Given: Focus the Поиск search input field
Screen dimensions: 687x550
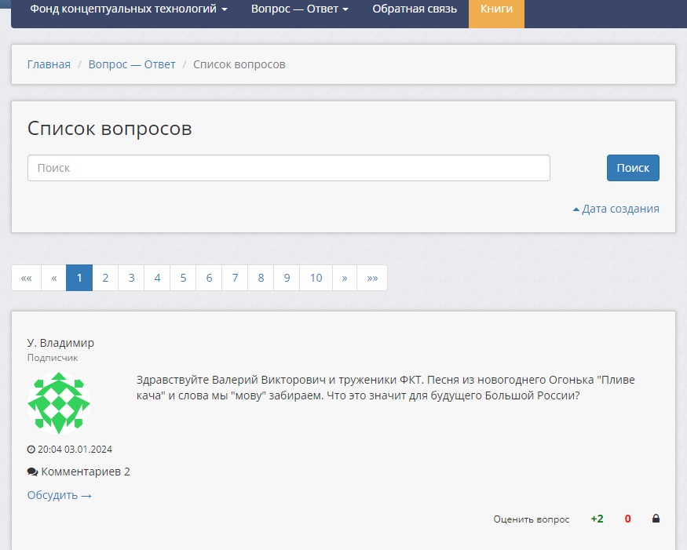Looking at the screenshot, I should 289,168.
